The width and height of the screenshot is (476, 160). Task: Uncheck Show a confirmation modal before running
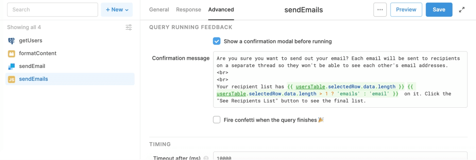(217, 41)
